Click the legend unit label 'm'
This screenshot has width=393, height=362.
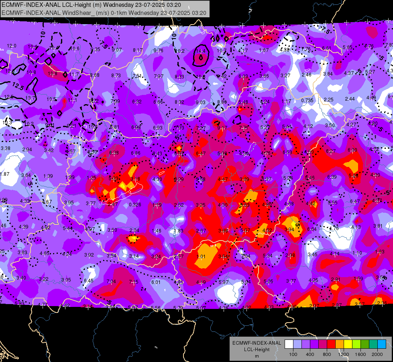257,356
